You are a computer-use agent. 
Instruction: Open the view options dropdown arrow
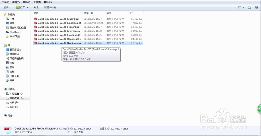pos(243,7)
